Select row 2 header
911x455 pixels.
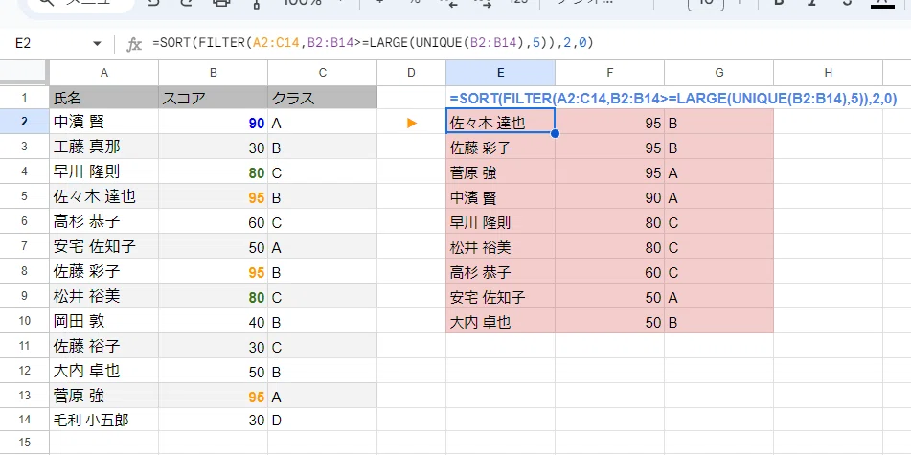(24, 122)
